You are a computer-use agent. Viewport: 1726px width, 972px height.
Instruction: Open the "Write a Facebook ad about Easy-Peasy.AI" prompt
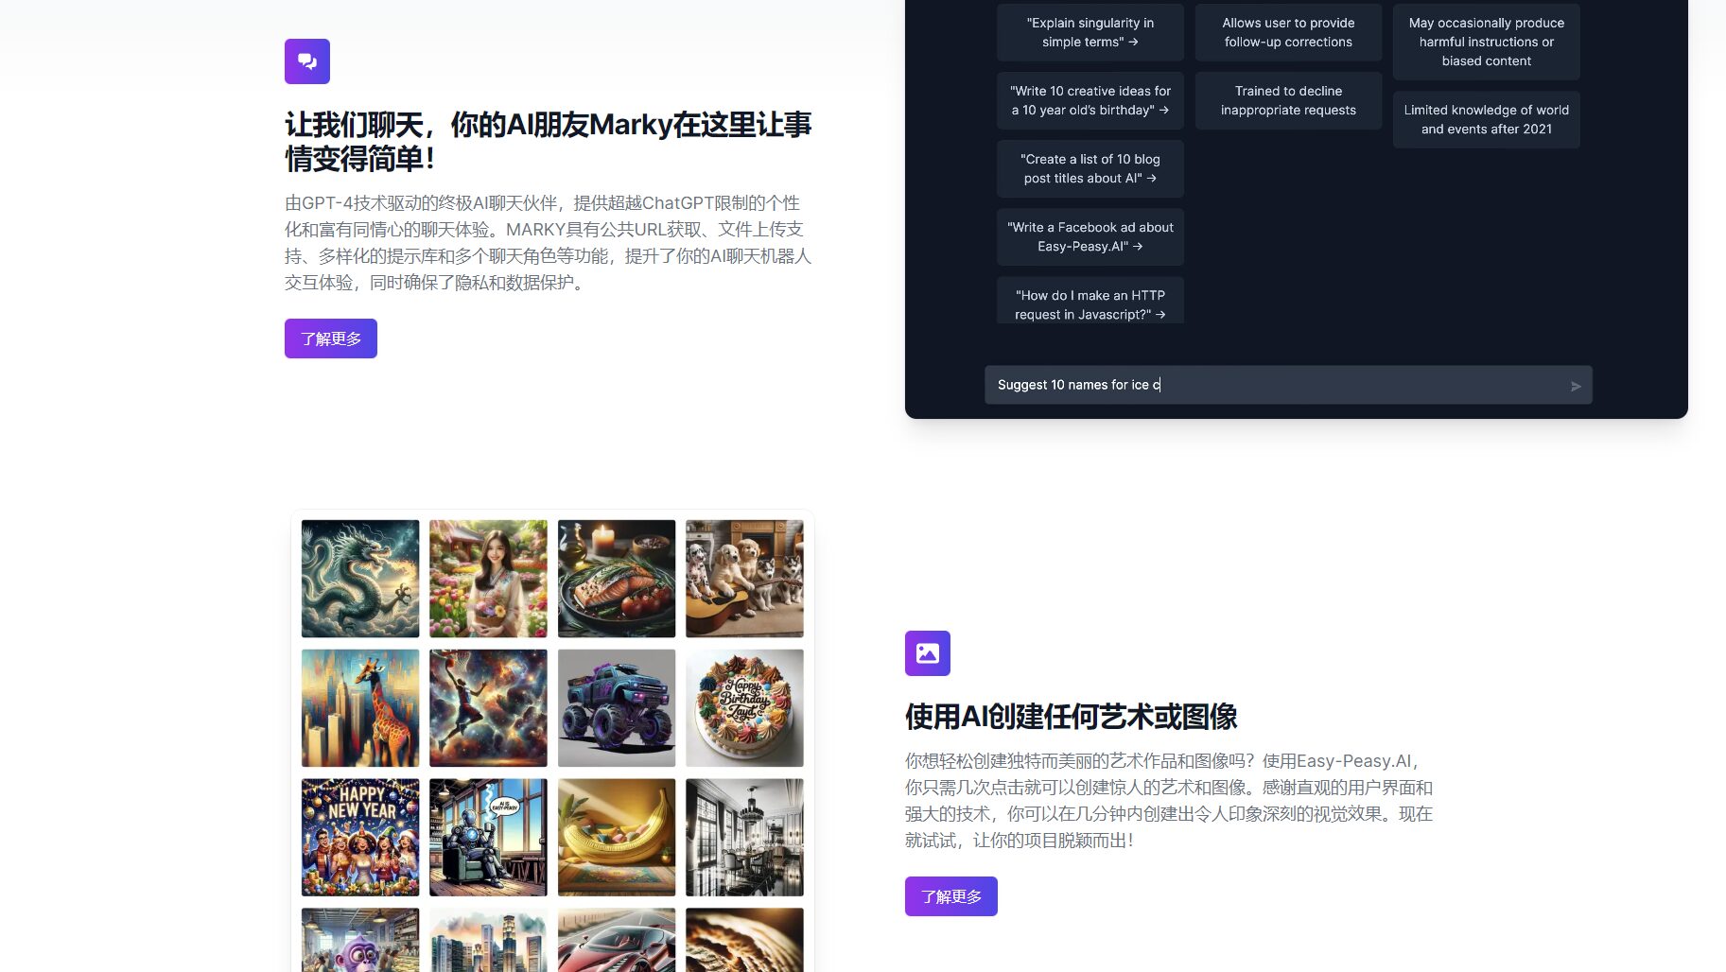(1090, 236)
